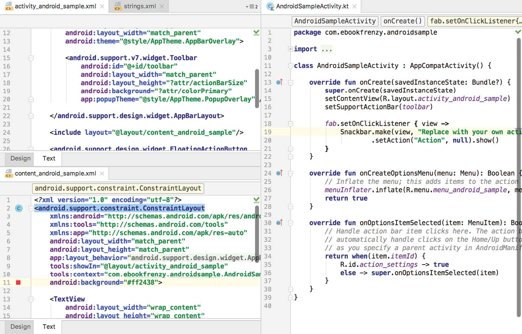The height and width of the screenshot is (334, 522).
Task: Click menuInflater.inflate call on line 26
Action: [423, 190]
